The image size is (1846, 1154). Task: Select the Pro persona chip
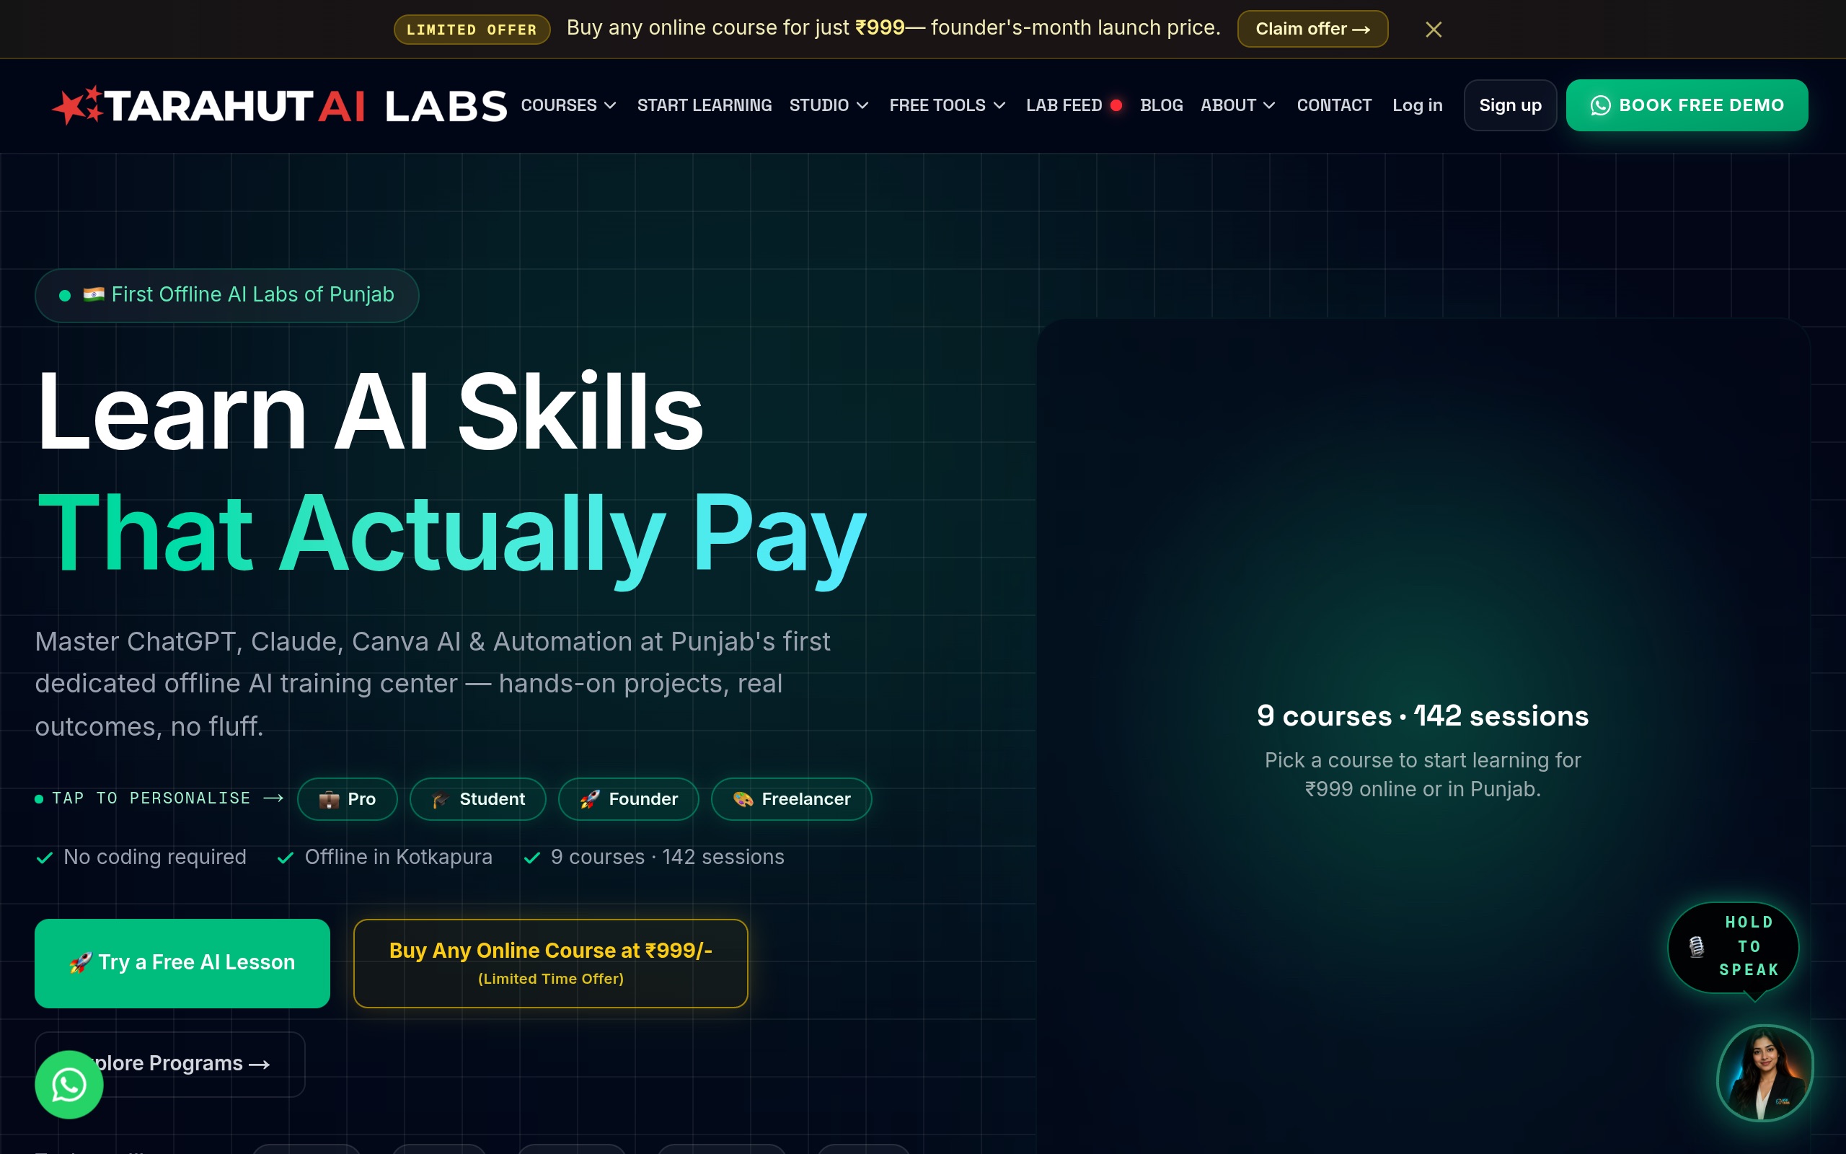tap(347, 799)
